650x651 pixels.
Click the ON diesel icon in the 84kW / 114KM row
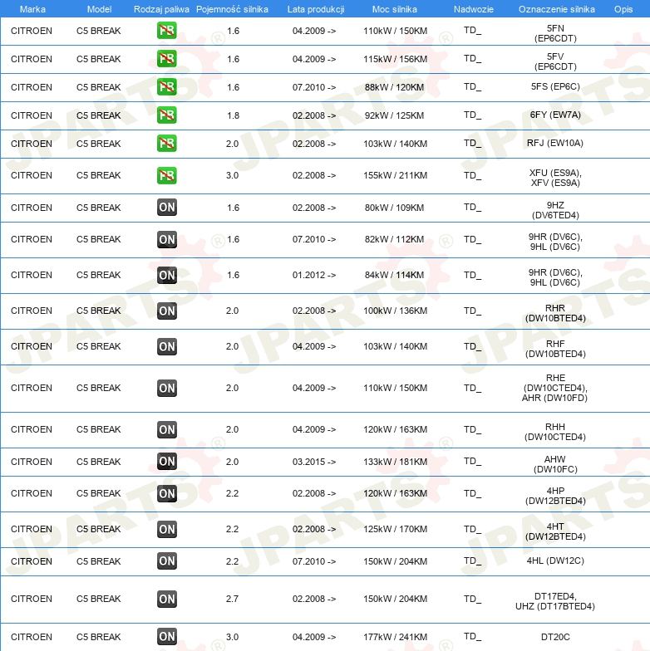tap(166, 275)
